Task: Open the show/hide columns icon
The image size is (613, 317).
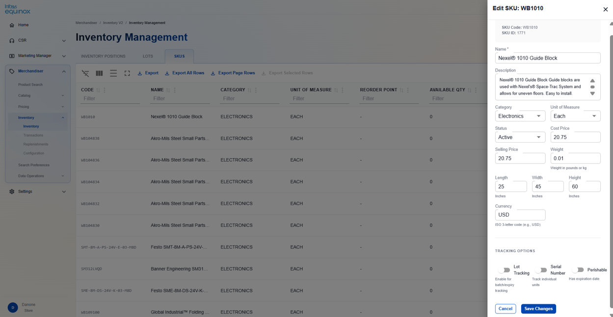Action: point(99,73)
